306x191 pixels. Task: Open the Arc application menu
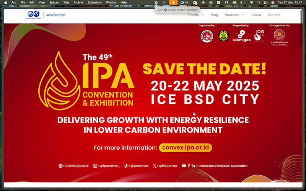pos(14,3)
